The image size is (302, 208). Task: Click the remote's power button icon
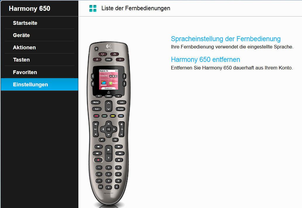coord(96,49)
